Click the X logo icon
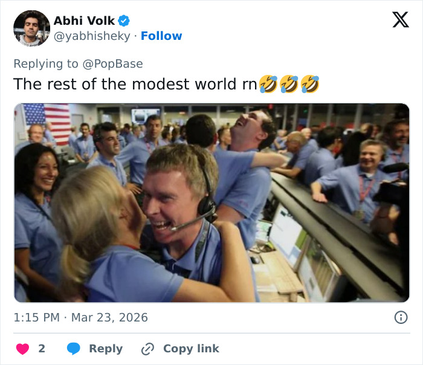This screenshot has width=423, height=365. point(400,20)
